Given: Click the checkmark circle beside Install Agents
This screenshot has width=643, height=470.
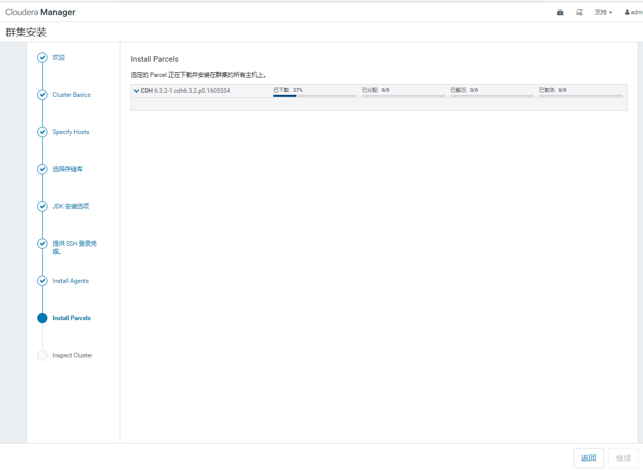Looking at the screenshot, I should pyautogui.click(x=42, y=281).
